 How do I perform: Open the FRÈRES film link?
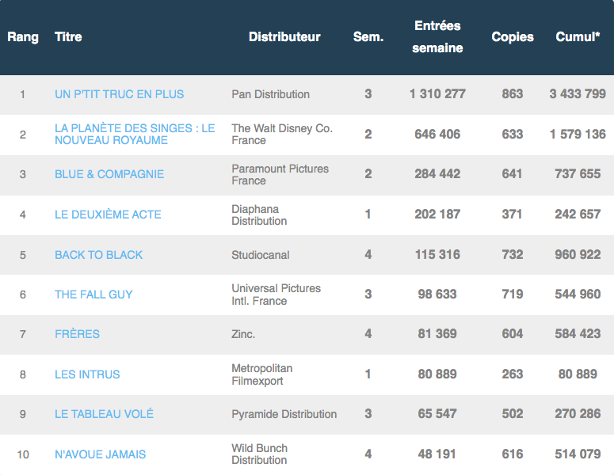[77, 334]
